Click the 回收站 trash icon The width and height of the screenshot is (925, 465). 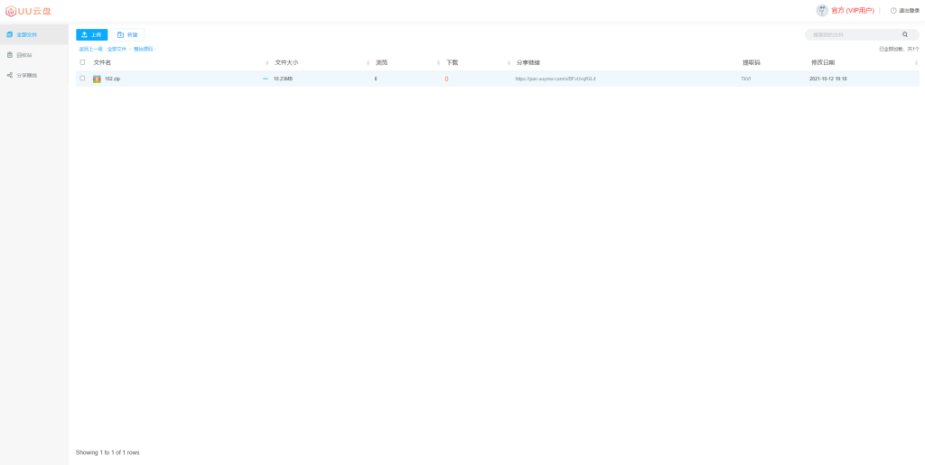tap(9, 55)
